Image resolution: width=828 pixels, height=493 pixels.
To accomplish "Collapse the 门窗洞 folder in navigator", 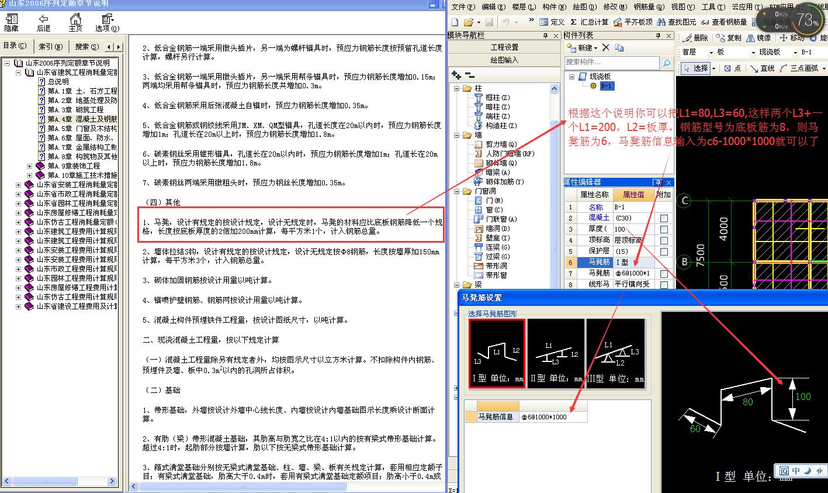I will (x=458, y=191).
